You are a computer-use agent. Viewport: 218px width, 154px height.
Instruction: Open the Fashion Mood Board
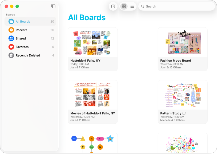click(183, 43)
